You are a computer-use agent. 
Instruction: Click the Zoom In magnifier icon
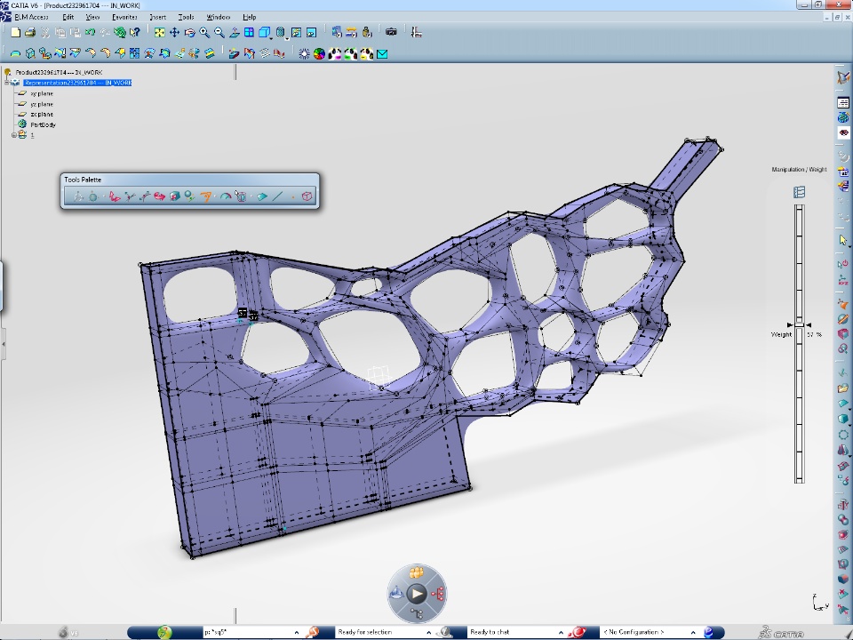pos(204,33)
